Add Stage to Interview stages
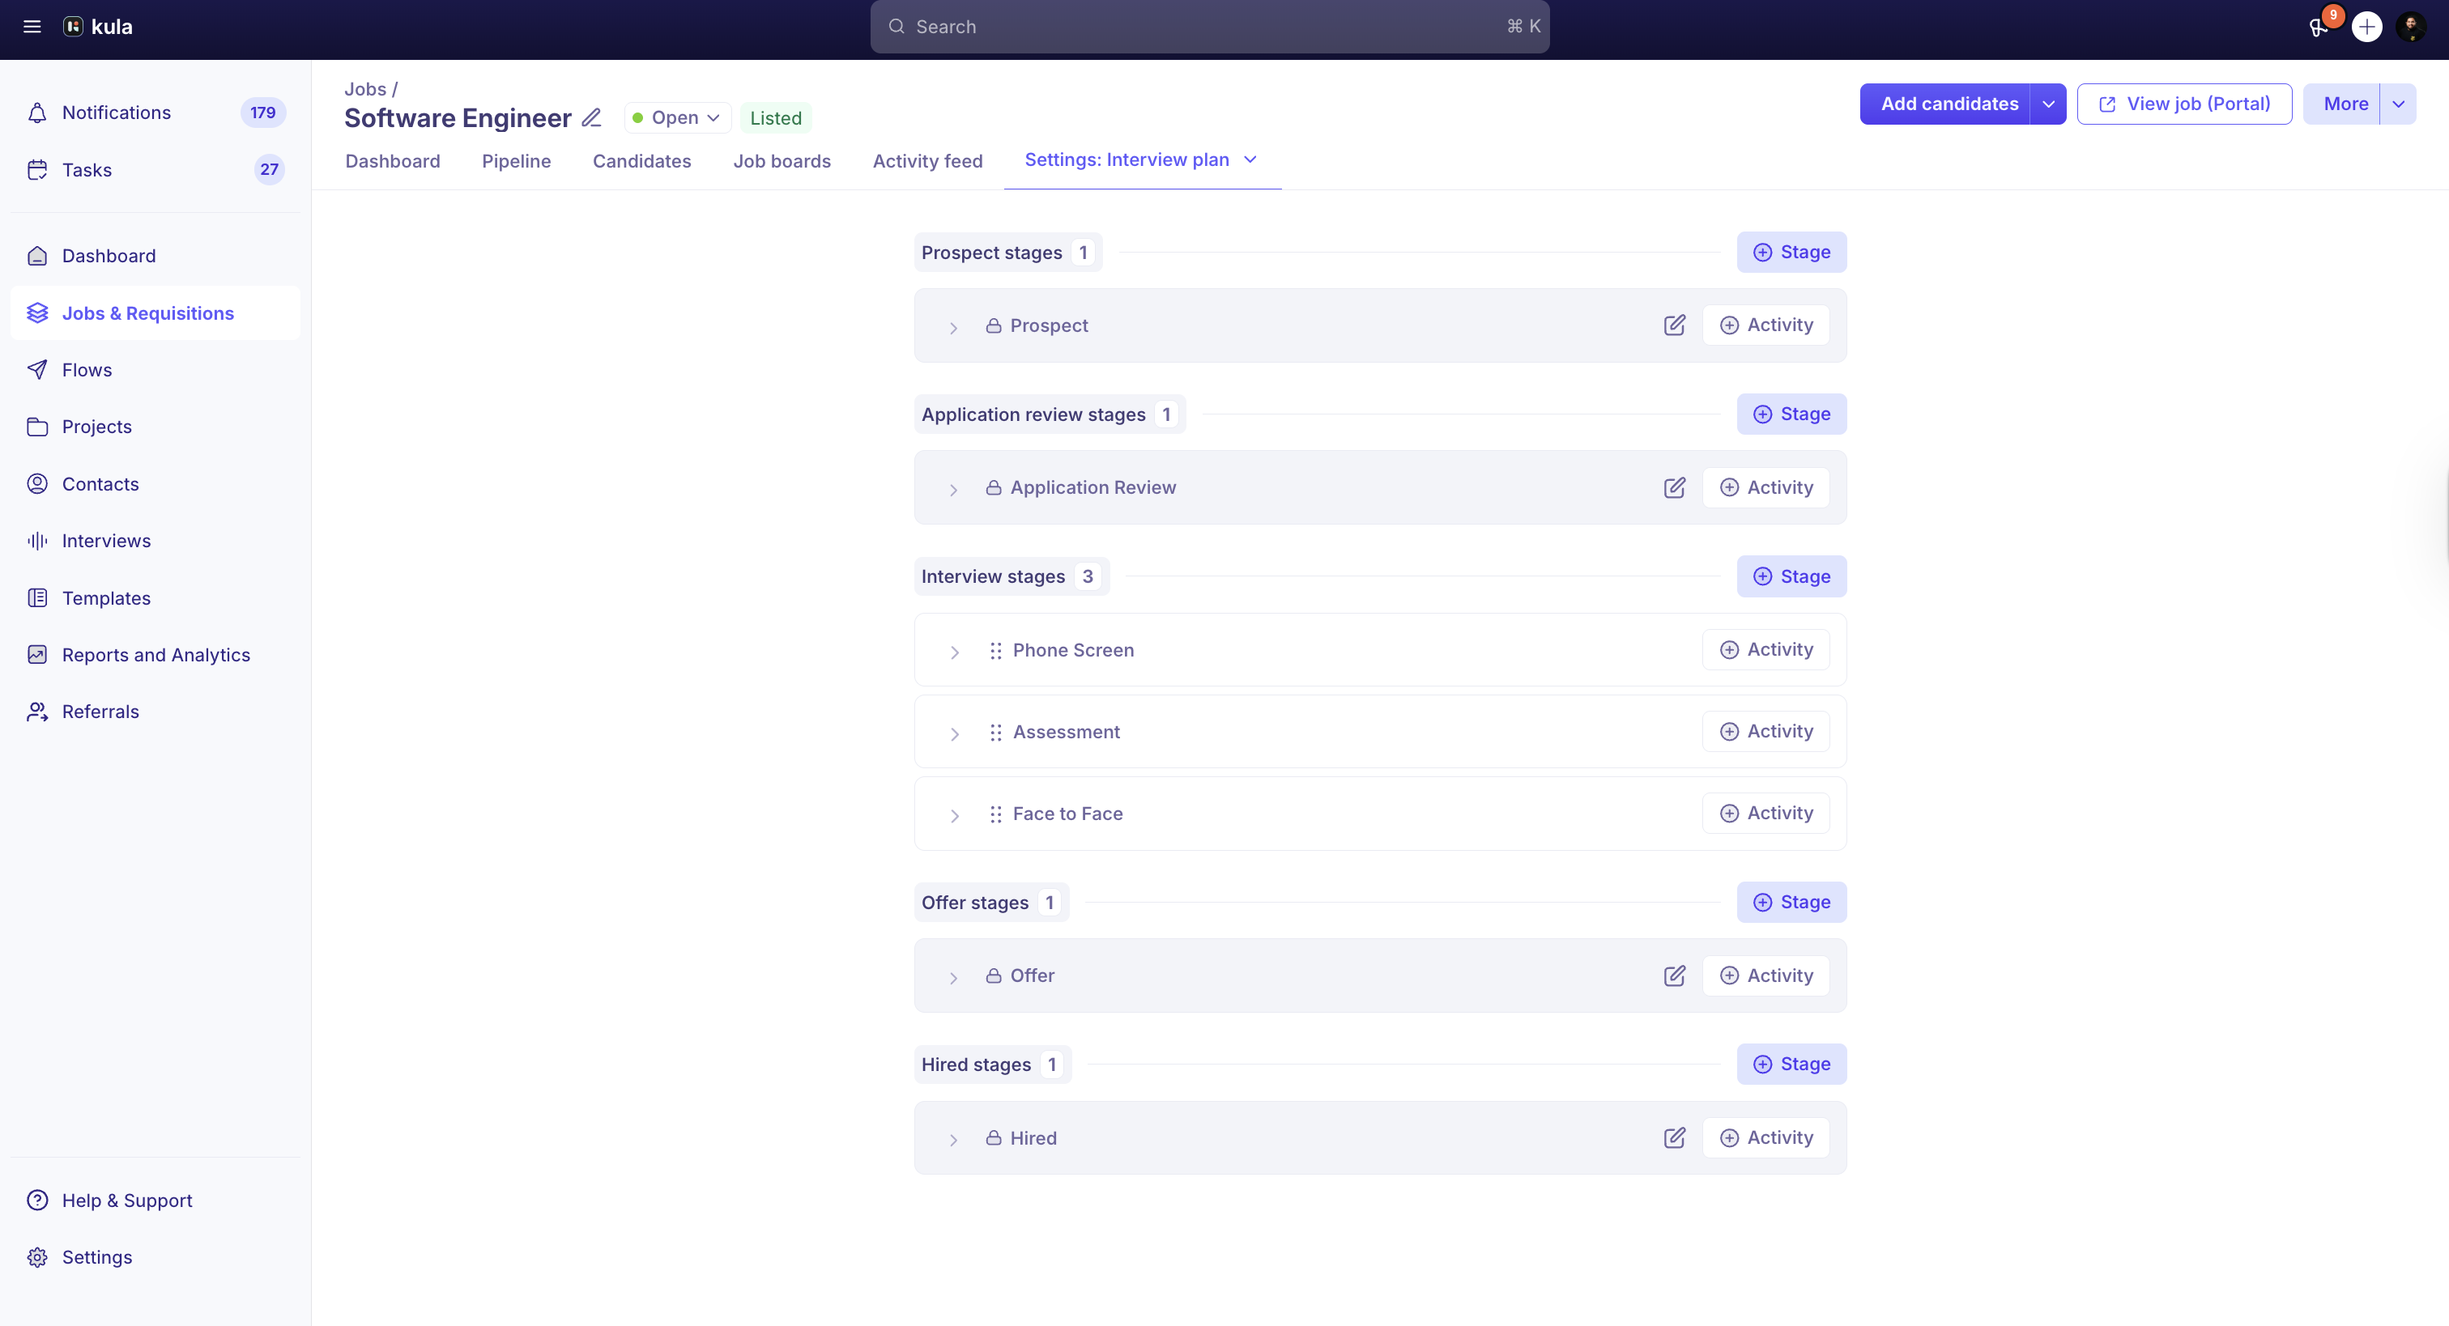The image size is (2449, 1326). point(1791,576)
